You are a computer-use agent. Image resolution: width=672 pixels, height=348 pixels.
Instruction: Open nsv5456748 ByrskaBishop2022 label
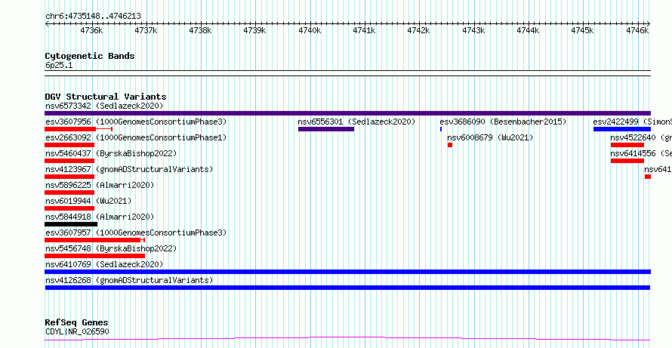tap(111, 248)
